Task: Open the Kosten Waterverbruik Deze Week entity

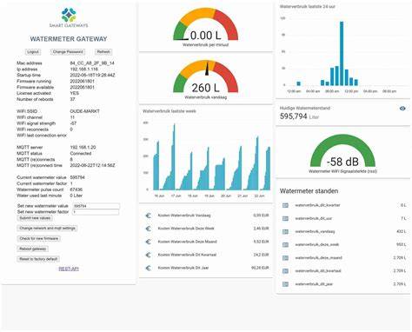Action: tap(207, 229)
